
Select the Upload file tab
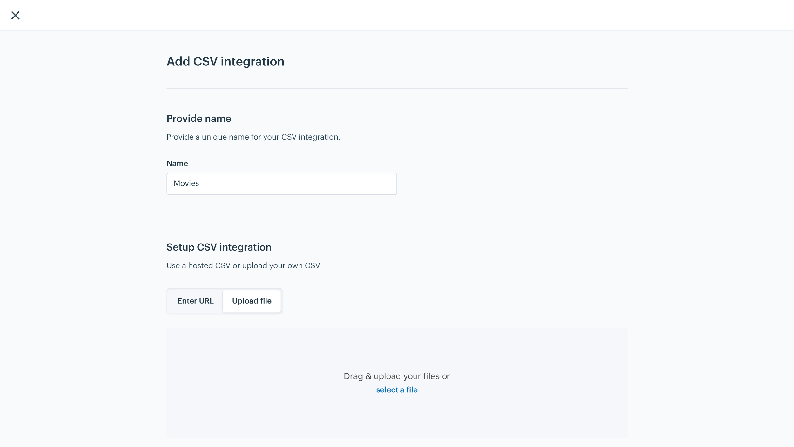(x=252, y=301)
